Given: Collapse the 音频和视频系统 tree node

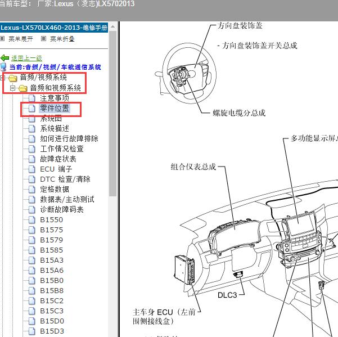Looking at the screenshot, I should [13, 88].
